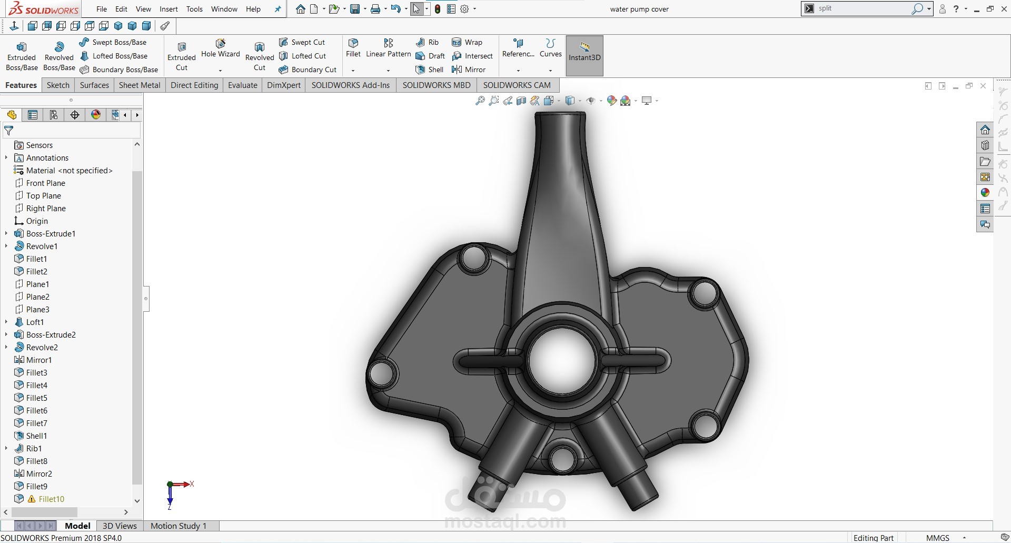
Task: Expand the Boss-Extrude1 feature
Action: (6, 233)
